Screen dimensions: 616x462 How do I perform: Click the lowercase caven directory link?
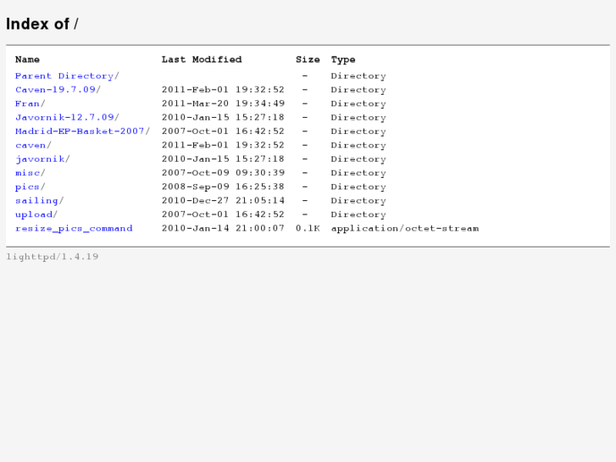coord(31,145)
